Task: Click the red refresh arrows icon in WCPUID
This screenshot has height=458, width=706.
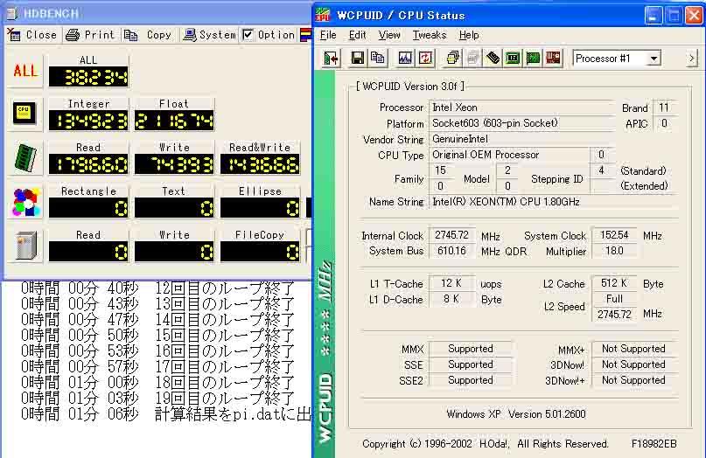Action: [425, 58]
